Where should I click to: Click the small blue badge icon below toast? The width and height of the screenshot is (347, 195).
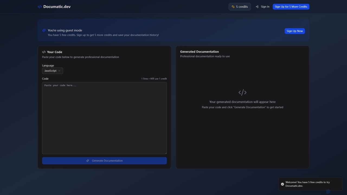(328, 191)
